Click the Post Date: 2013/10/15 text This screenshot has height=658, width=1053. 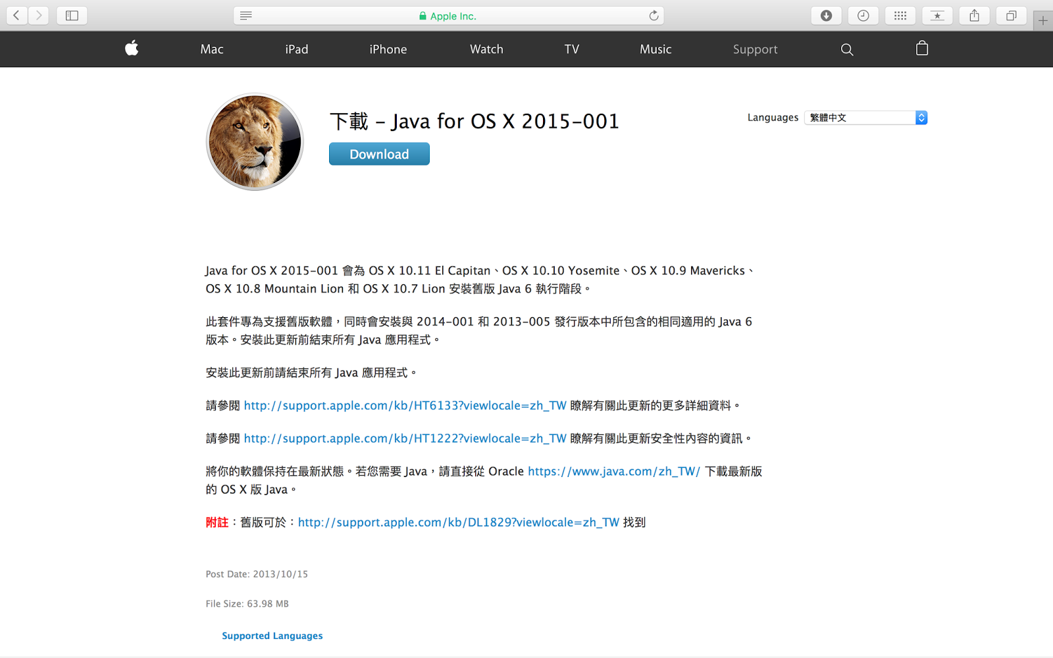(257, 574)
